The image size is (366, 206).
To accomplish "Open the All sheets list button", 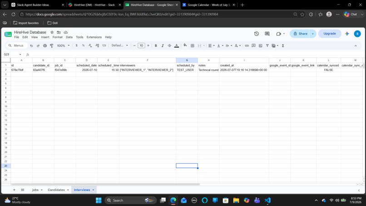I will click(22, 190).
